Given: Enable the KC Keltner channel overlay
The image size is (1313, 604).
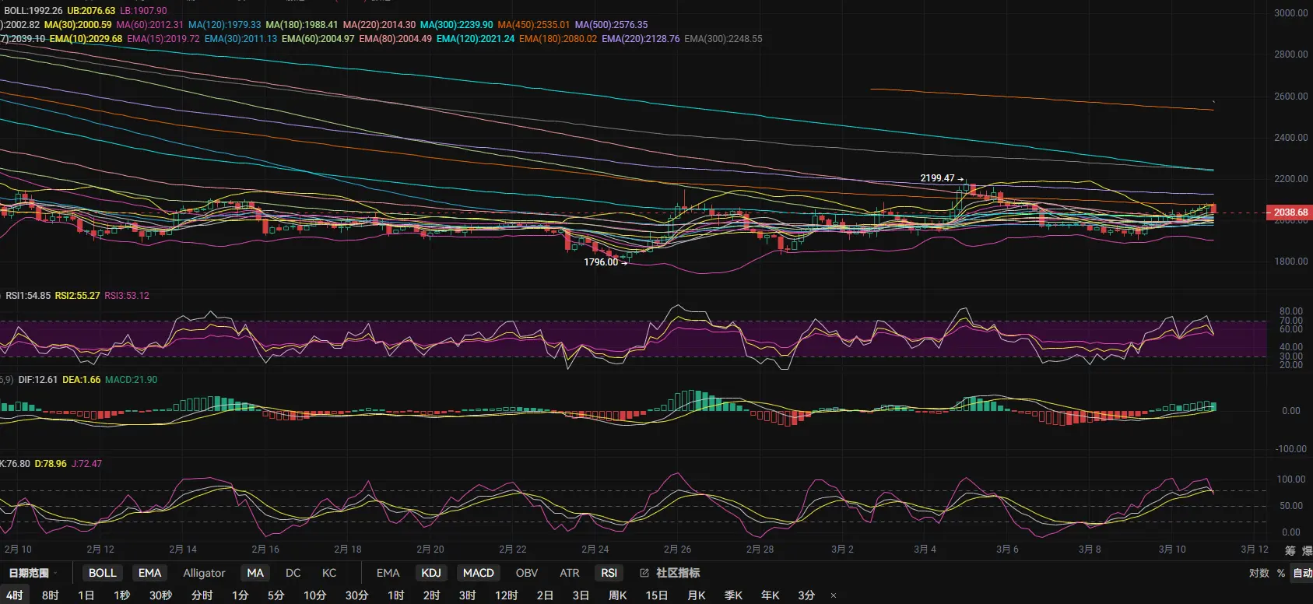Looking at the screenshot, I should click(x=328, y=573).
